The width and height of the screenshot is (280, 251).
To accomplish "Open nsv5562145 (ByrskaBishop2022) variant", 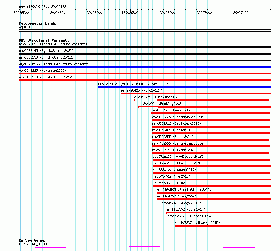I will click(46, 51).
